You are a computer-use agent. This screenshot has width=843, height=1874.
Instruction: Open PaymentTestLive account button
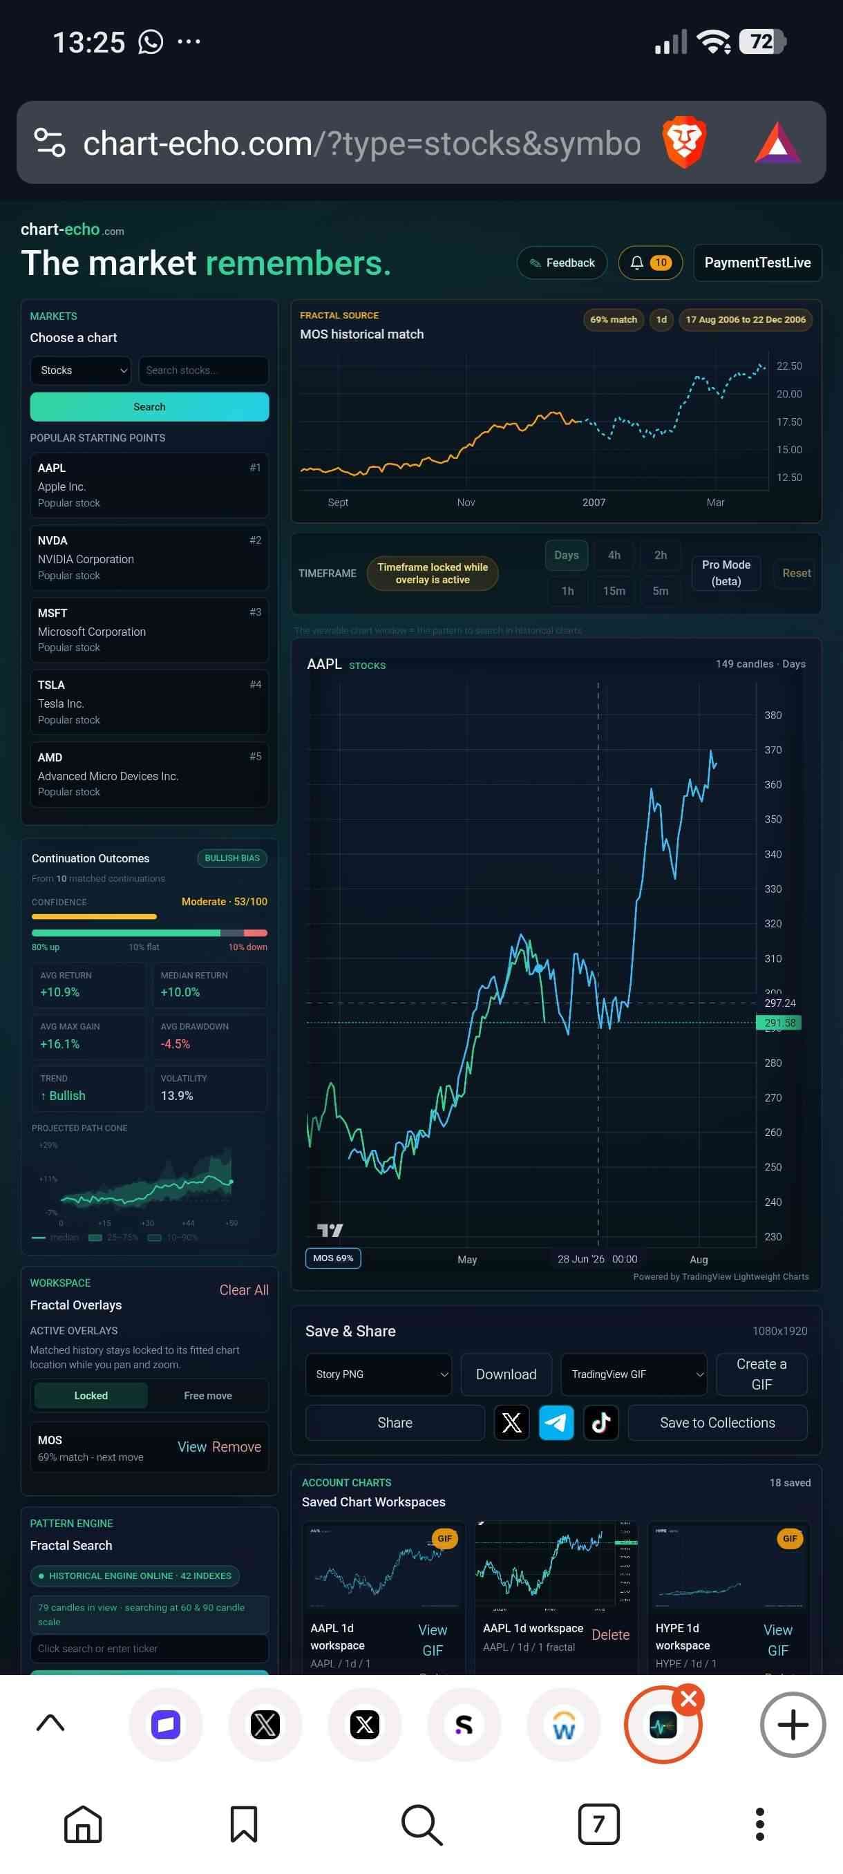coord(757,263)
